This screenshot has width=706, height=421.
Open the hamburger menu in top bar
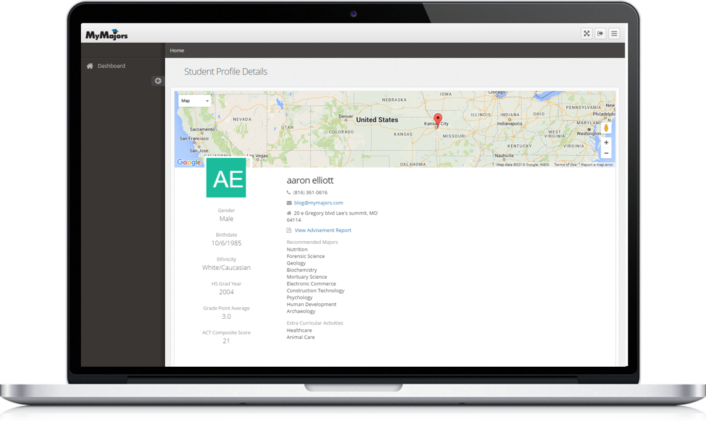click(614, 34)
